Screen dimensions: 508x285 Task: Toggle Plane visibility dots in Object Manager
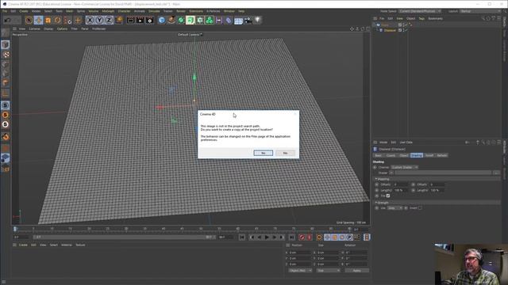[403, 25]
